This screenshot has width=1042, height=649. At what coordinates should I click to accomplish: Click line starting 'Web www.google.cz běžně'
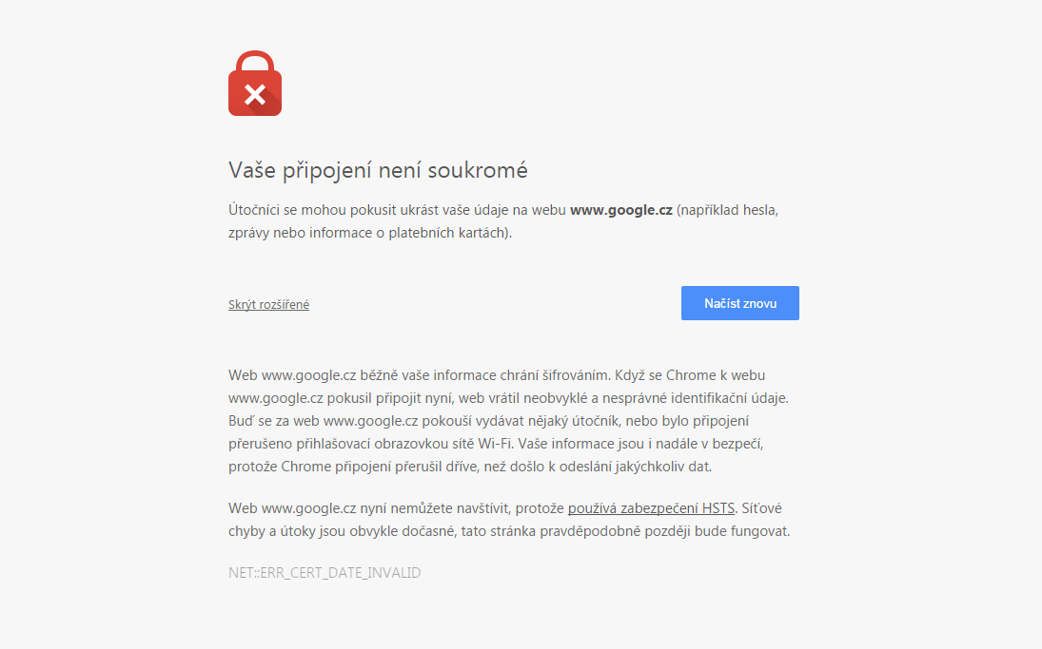click(497, 375)
